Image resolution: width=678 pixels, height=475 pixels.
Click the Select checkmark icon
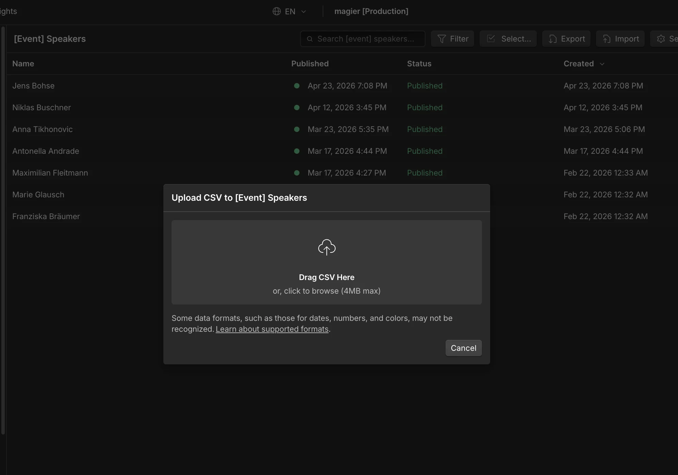coord(491,38)
